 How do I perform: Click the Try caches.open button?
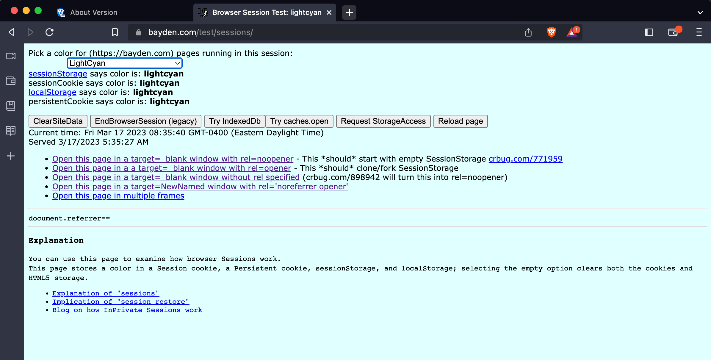point(299,121)
